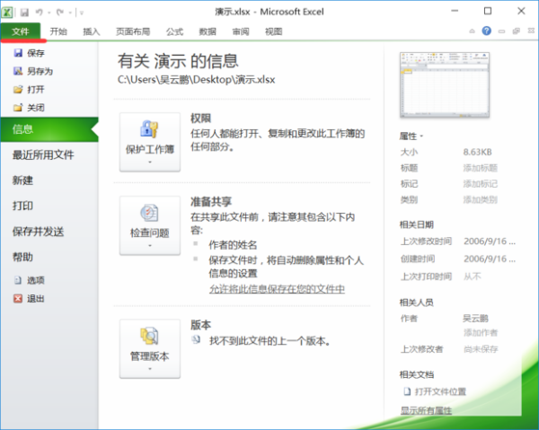Click 显示所有属性 (Show all properties) link
The height and width of the screenshot is (430, 539).
pos(426,410)
